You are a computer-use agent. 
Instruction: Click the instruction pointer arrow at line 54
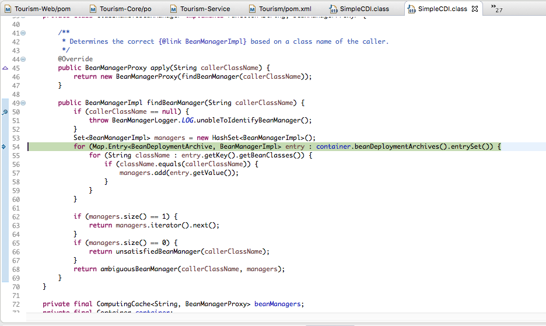[x=4, y=146]
